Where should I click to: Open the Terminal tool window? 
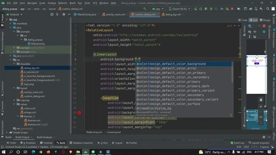[46, 143]
